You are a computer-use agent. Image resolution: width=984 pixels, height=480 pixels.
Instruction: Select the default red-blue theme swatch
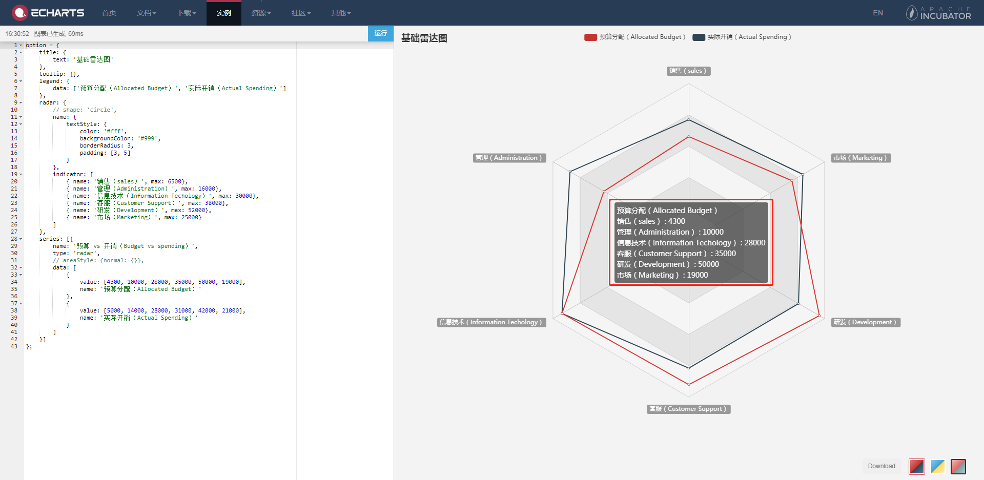pos(917,467)
